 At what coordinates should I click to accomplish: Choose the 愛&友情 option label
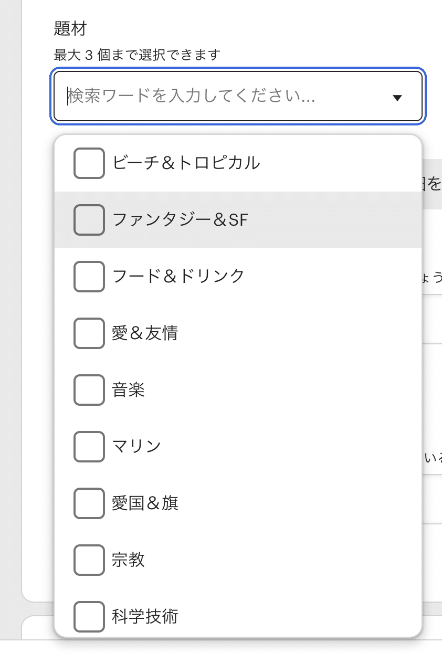[145, 333]
